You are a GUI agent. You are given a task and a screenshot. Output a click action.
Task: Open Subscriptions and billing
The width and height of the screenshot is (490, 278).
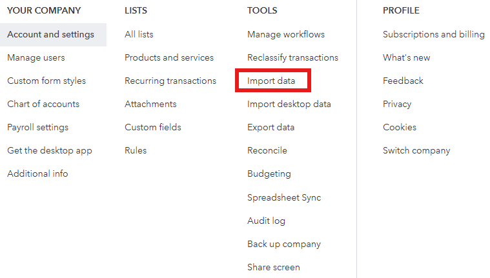click(434, 34)
